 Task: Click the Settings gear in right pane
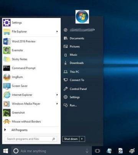66,97
